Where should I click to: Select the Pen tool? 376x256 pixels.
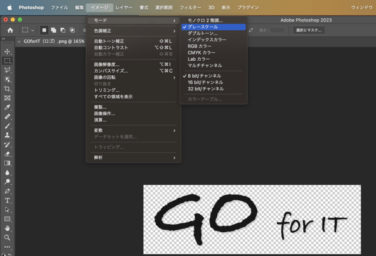point(7,191)
